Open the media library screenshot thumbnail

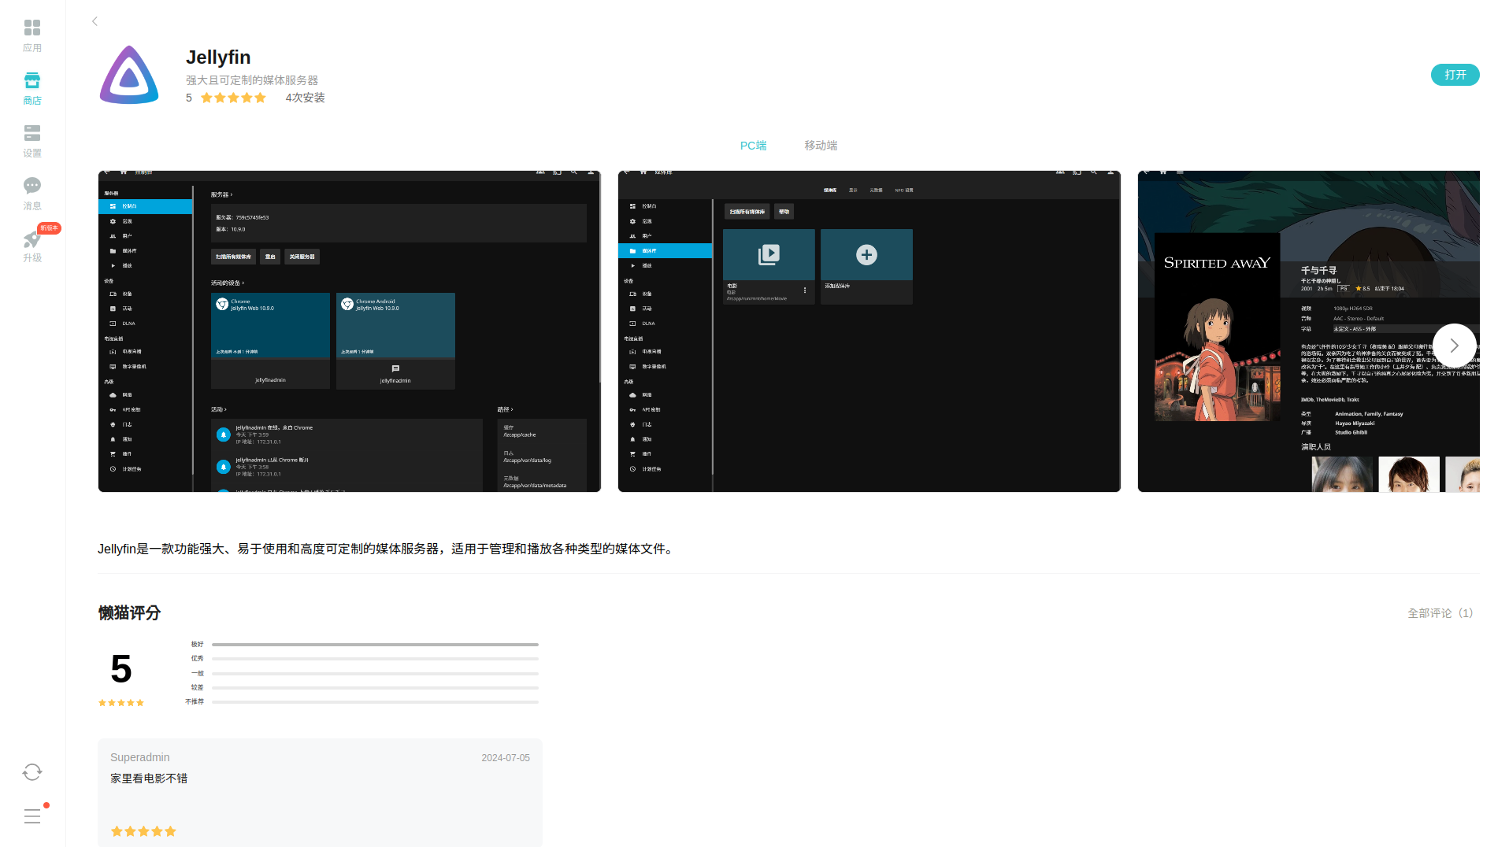tap(869, 331)
